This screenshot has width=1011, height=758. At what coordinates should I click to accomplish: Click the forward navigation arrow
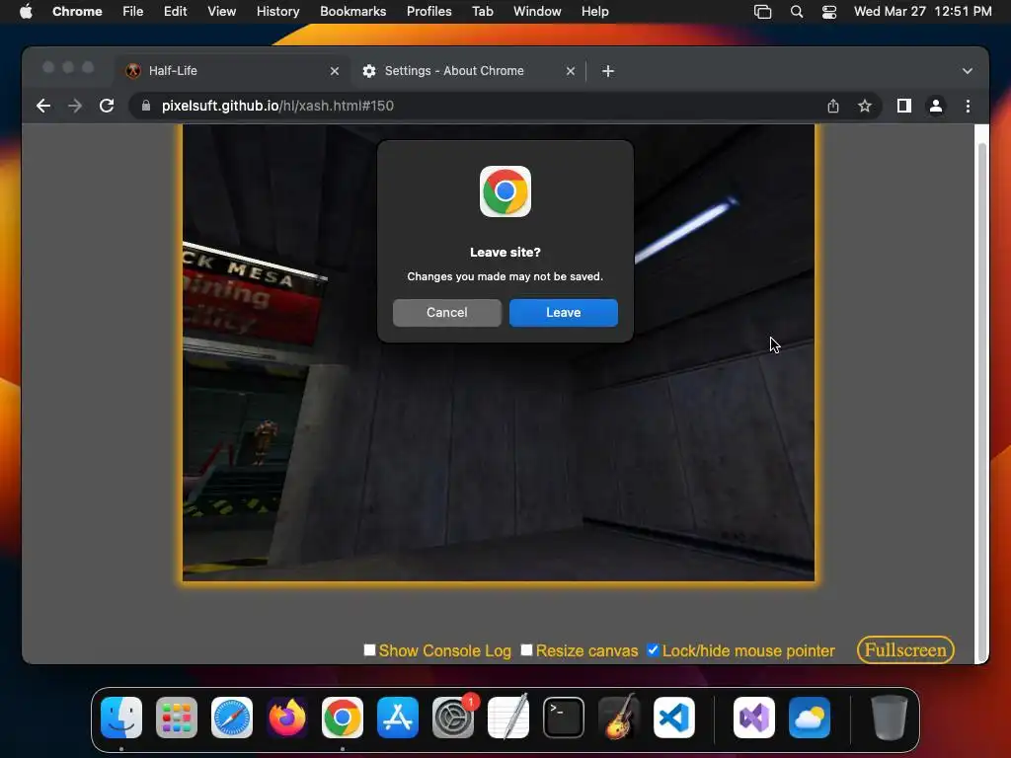click(x=75, y=106)
